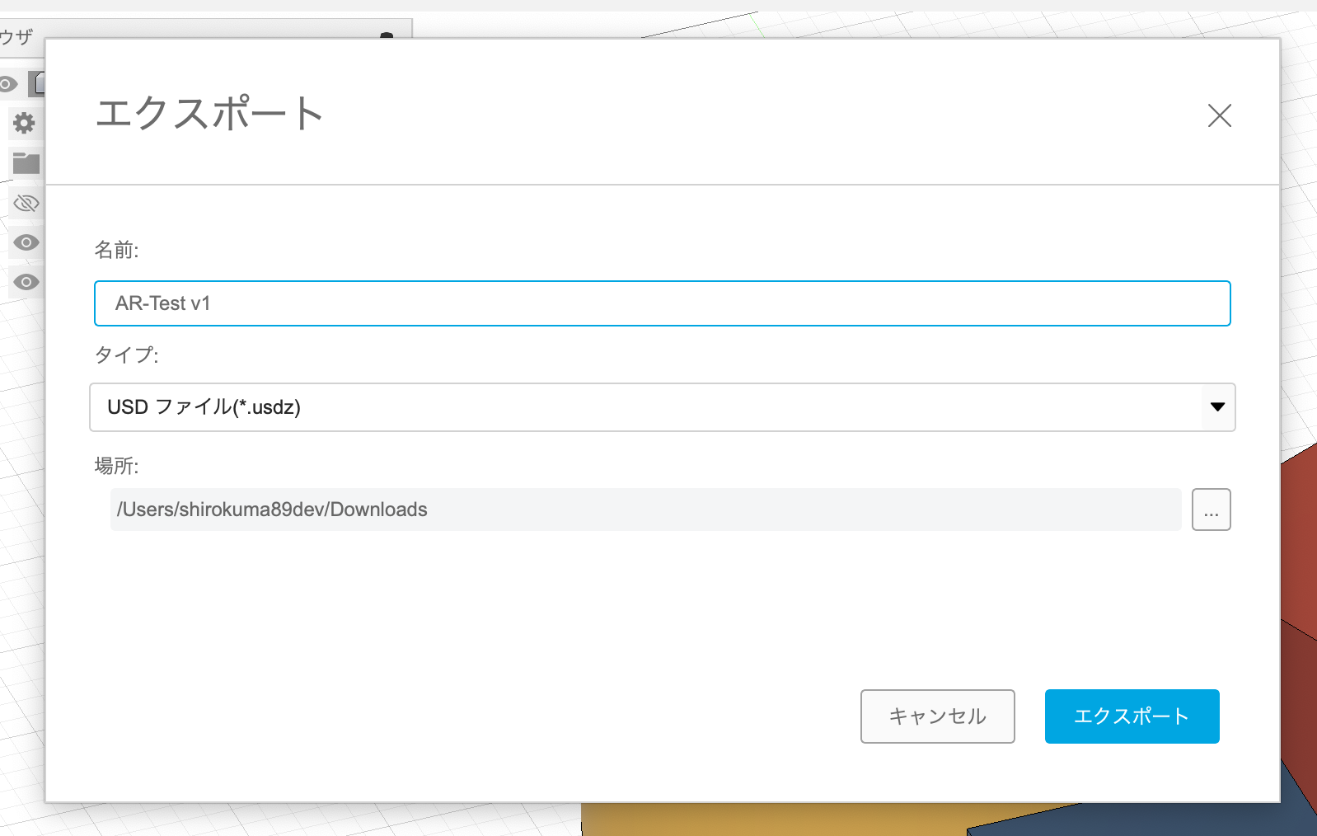Click the folder icon in browser panel
Image resolution: width=1317 pixels, height=836 pixels.
pyautogui.click(x=26, y=163)
